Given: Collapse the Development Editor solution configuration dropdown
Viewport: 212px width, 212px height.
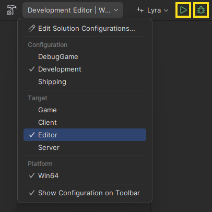Looking at the screenshot, I should pos(73,10).
